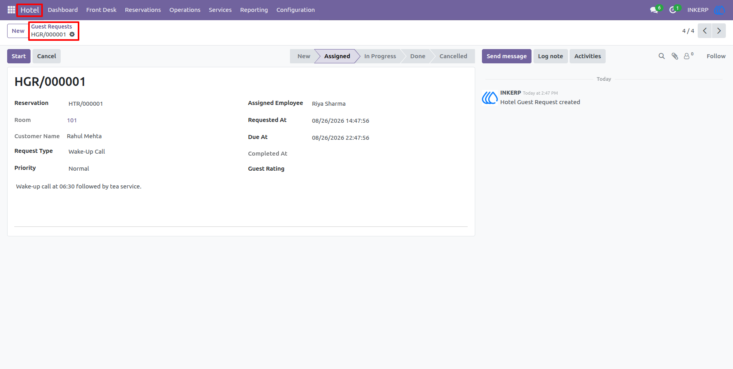This screenshot has height=369, width=733.
Task: Go back to Guest Requests breadcrumb
Action: click(52, 27)
